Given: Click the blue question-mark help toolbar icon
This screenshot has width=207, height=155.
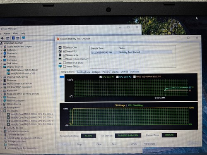Looking at the screenshot, I should tap(13, 38).
